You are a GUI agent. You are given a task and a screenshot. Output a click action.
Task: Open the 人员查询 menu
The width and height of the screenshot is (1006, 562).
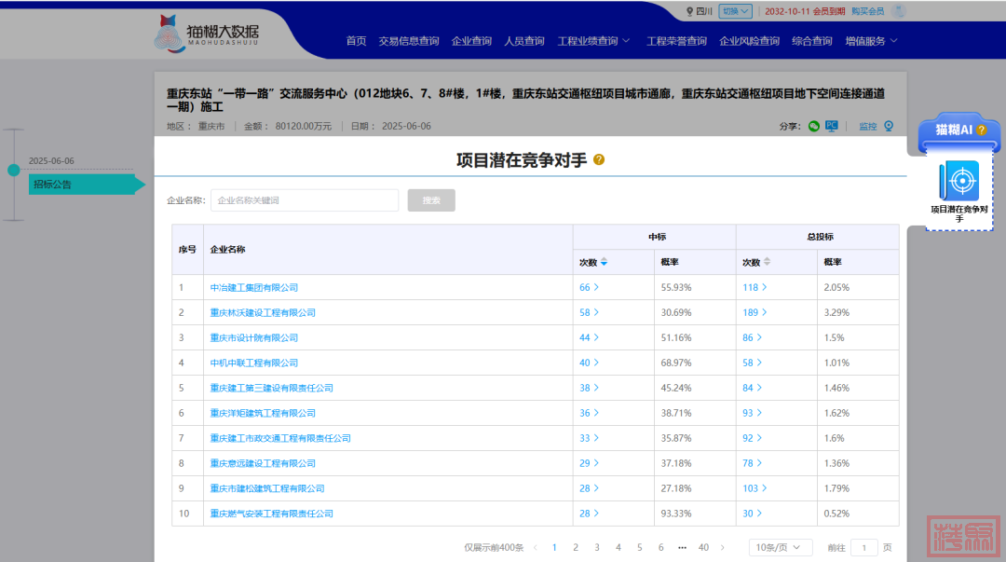click(x=524, y=41)
